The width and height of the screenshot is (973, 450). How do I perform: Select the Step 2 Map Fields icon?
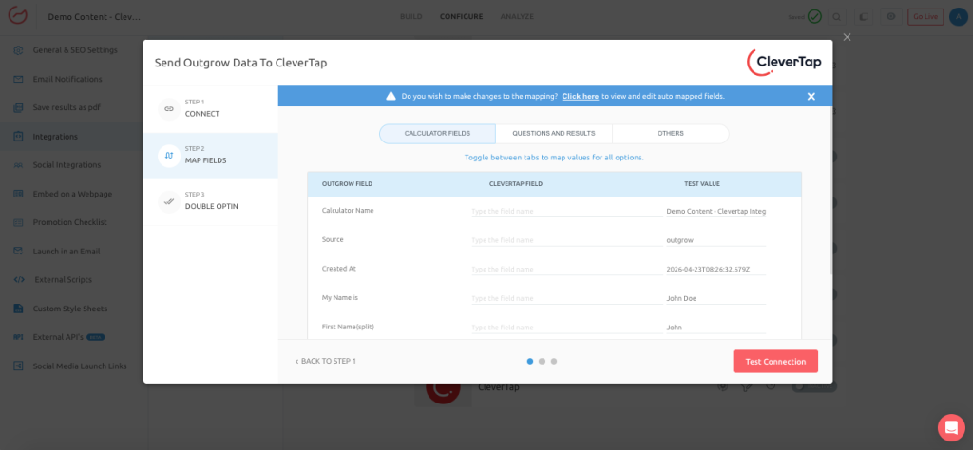coord(169,156)
